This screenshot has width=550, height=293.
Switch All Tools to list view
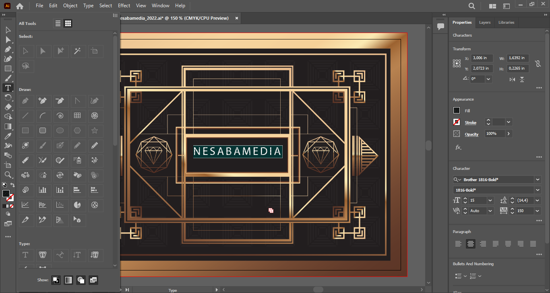(58, 24)
